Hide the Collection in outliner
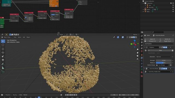Image resolution: width=175 pixels, height=98 pixels. point(173,3)
